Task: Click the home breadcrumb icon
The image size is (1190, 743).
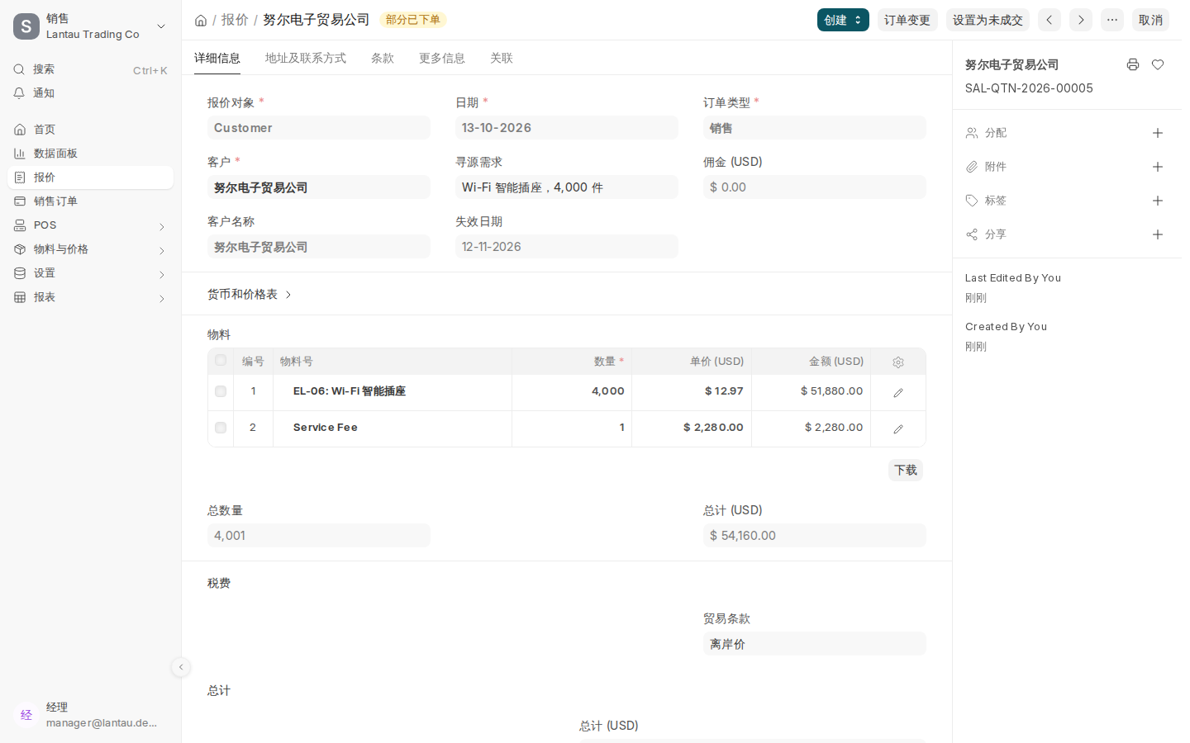Action: click(x=201, y=21)
